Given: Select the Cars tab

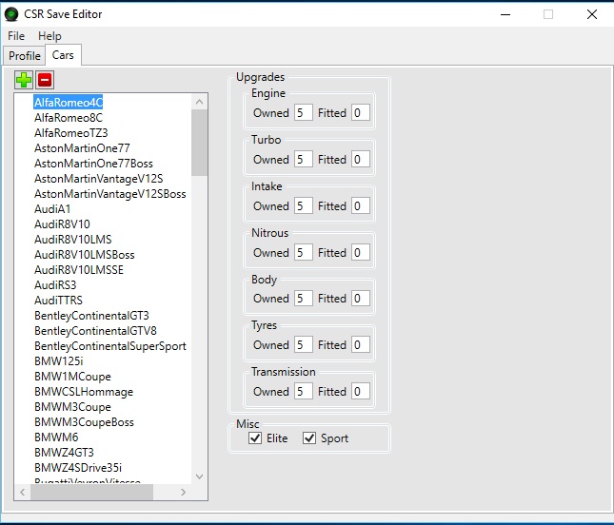Looking at the screenshot, I should 63,55.
